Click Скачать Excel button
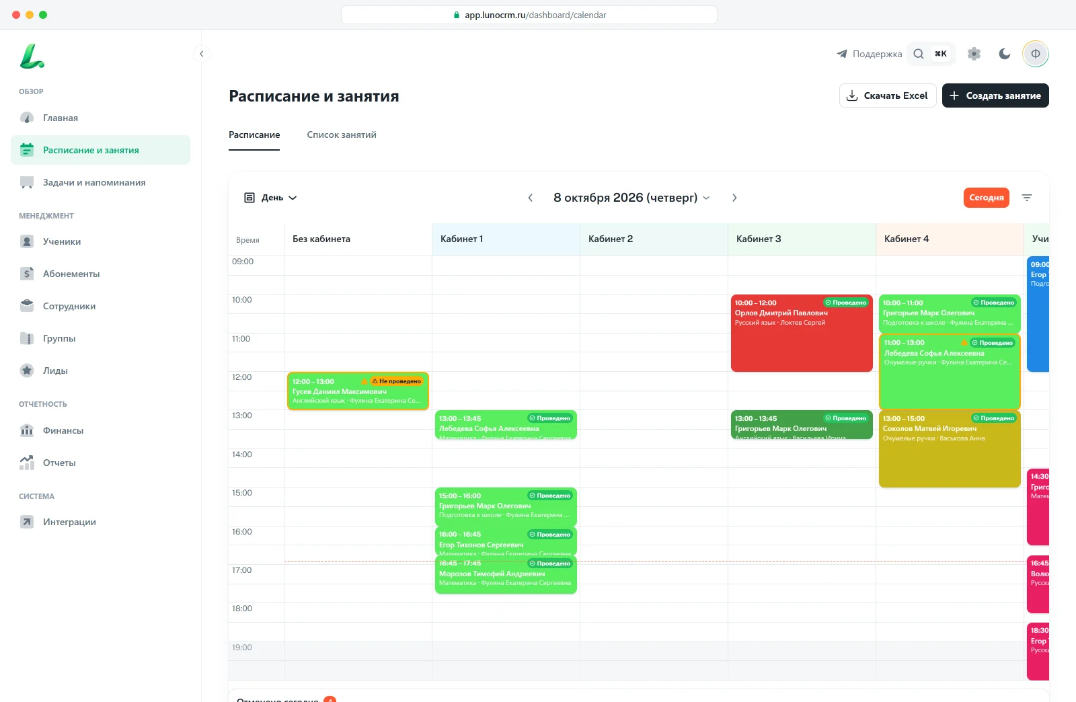The height and width of the screenshot is (702, 1076). 888,95
